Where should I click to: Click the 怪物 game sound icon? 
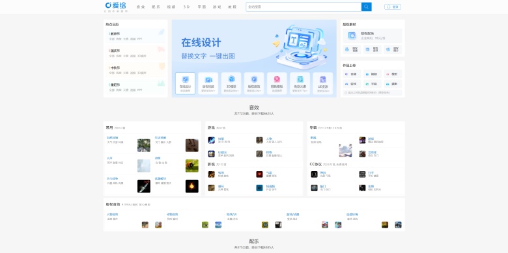(259, 153)
